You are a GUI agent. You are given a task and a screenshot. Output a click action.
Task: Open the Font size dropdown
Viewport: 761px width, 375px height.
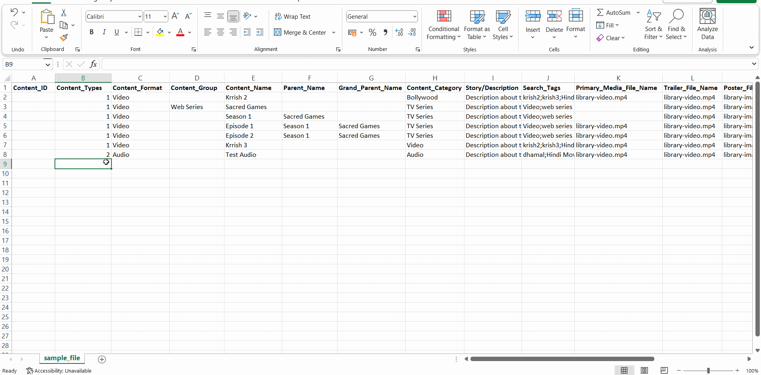(x=165, y=16)
